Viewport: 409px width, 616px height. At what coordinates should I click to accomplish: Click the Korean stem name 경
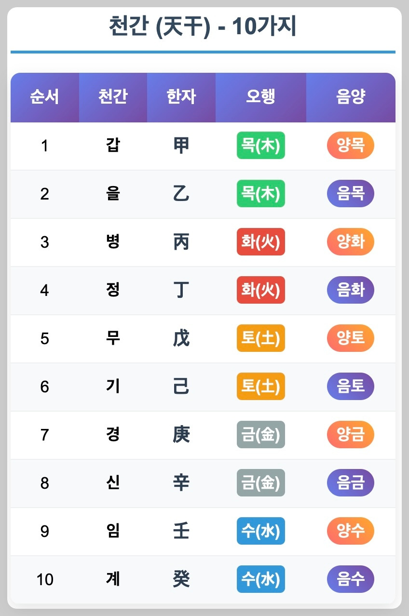tap(113, 434)
